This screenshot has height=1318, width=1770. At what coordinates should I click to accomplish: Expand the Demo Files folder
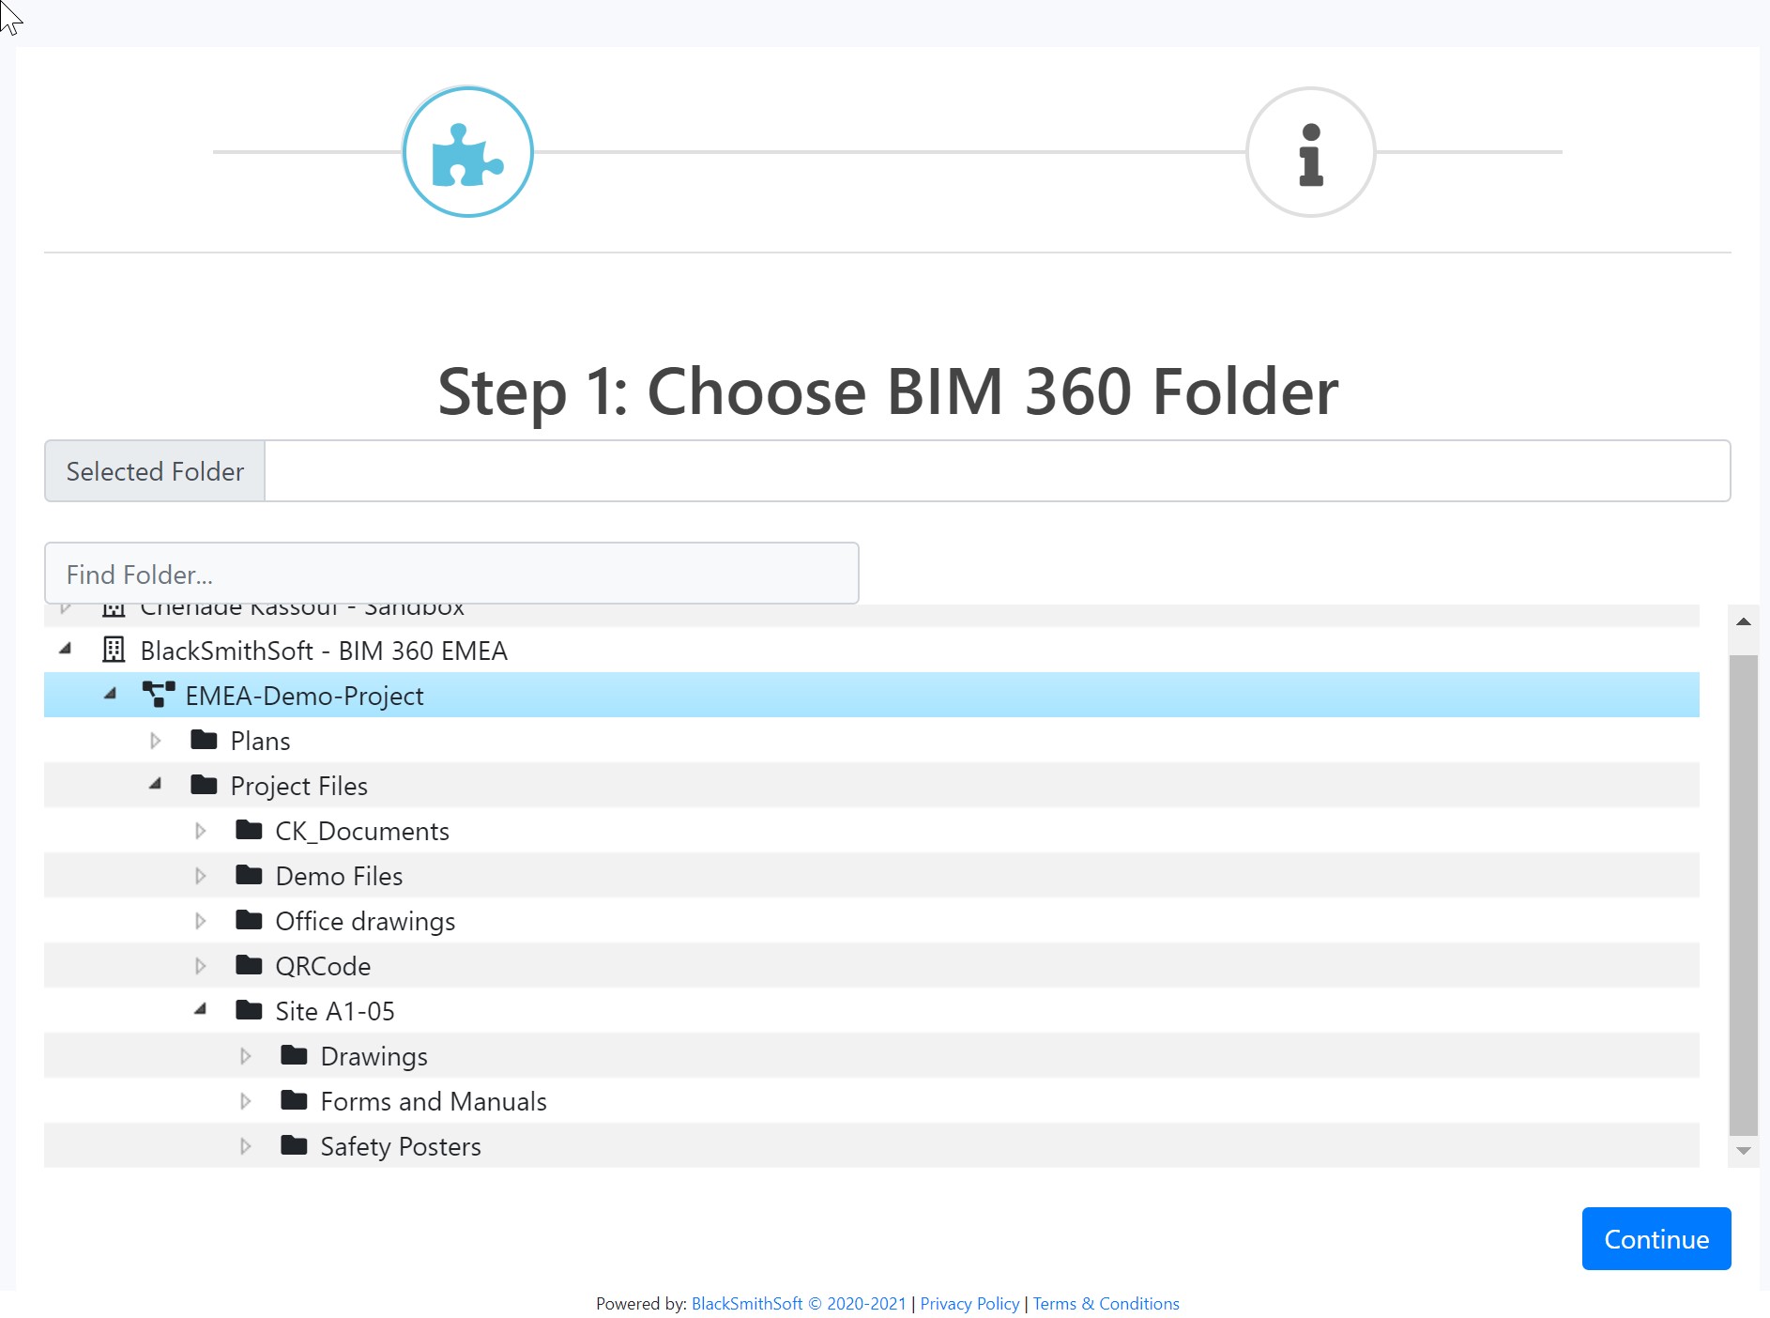point(201,876)
